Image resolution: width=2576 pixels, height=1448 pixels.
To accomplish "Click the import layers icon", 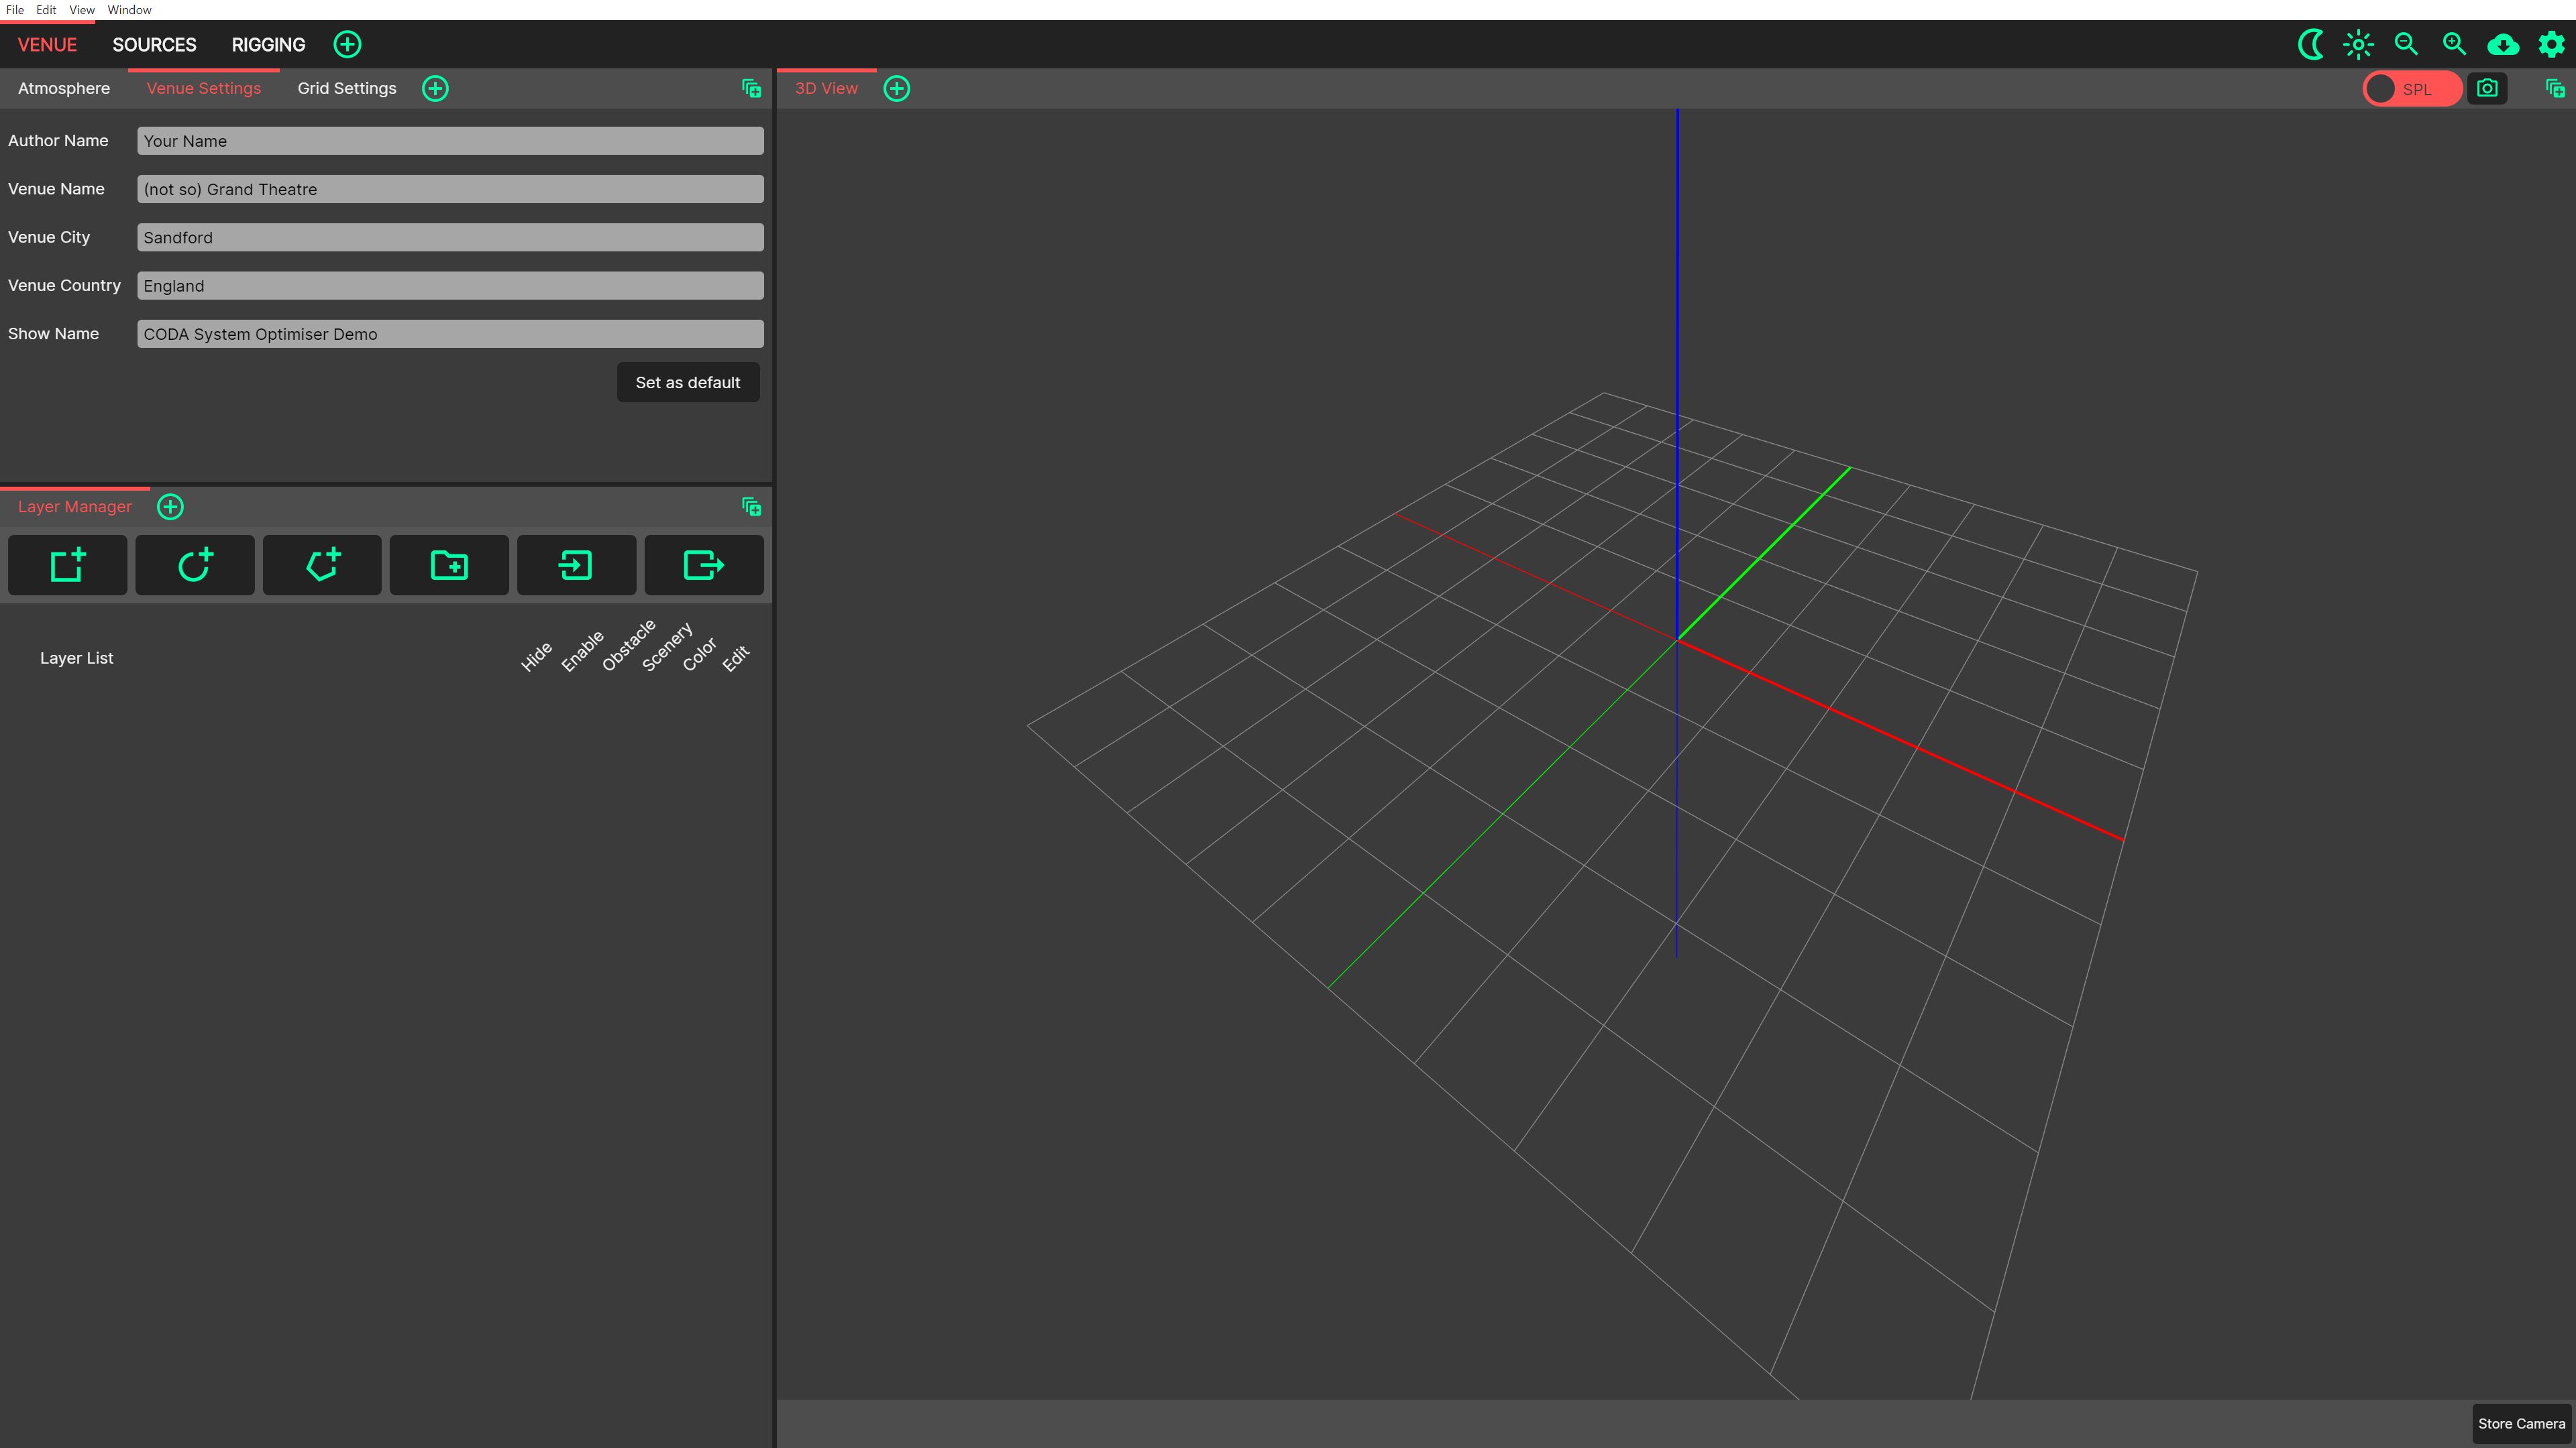I will click(x=576, y=564).
